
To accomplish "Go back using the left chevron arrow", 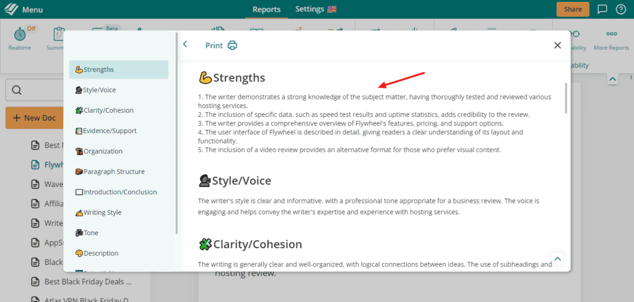I will coord(185,45).
